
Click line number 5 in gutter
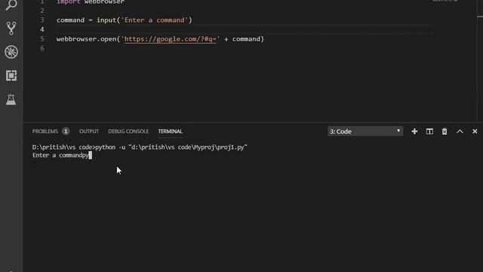(x=42, y=39)
